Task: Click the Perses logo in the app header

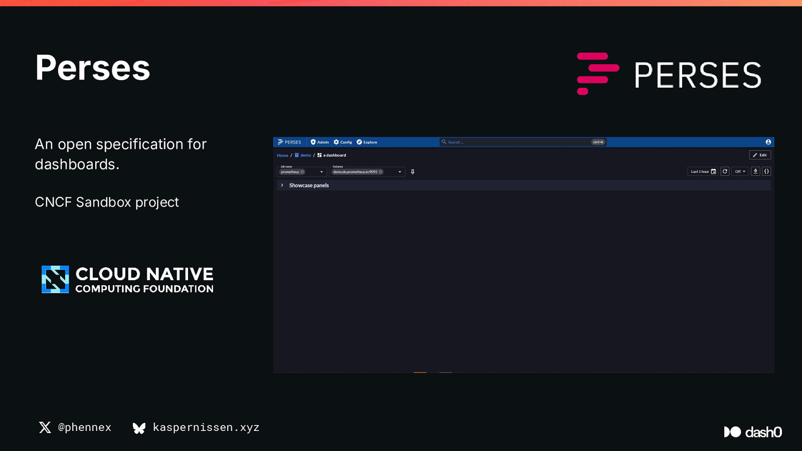Action: pyautogui.click(x=289, y=142)
